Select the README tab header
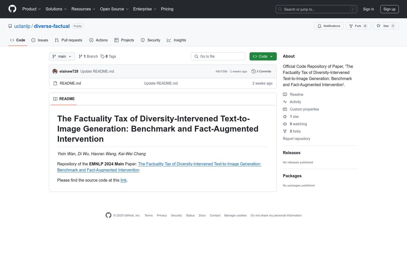 (x=64, y=99)
